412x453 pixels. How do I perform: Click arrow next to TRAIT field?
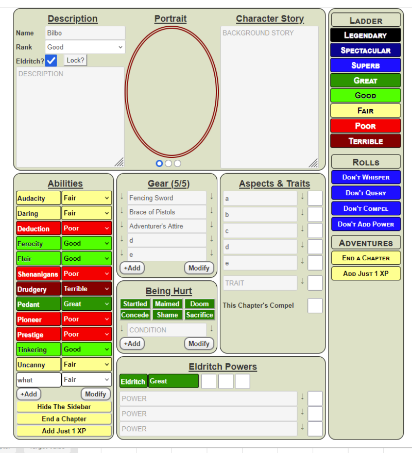click(302, 281)
